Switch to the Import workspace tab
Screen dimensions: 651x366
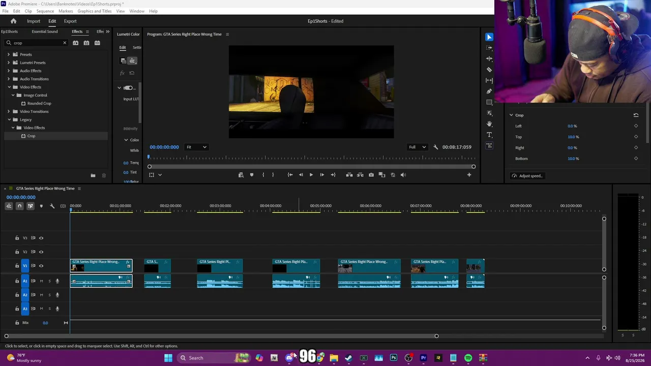[34, 21]
